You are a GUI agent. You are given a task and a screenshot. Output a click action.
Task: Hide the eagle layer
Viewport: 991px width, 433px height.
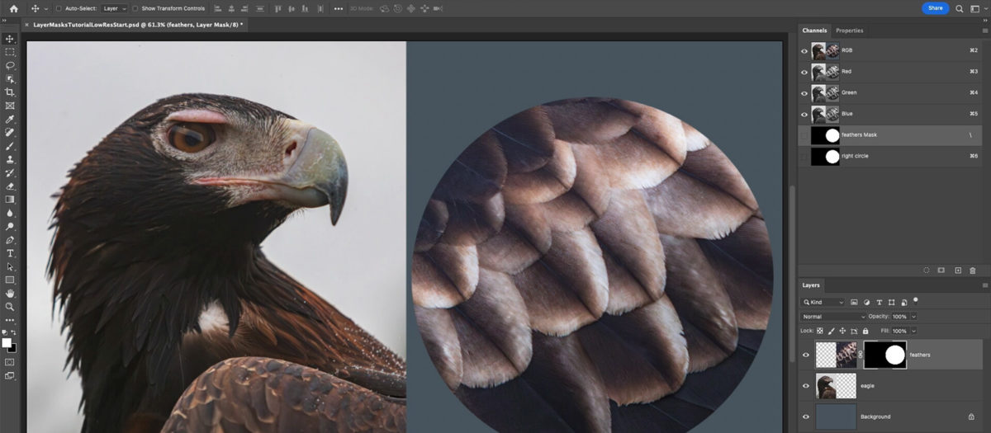(x=806, y=385)
